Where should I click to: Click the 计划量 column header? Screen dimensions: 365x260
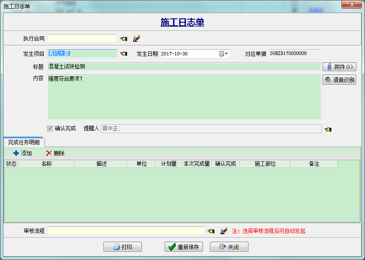coord(169,164)
